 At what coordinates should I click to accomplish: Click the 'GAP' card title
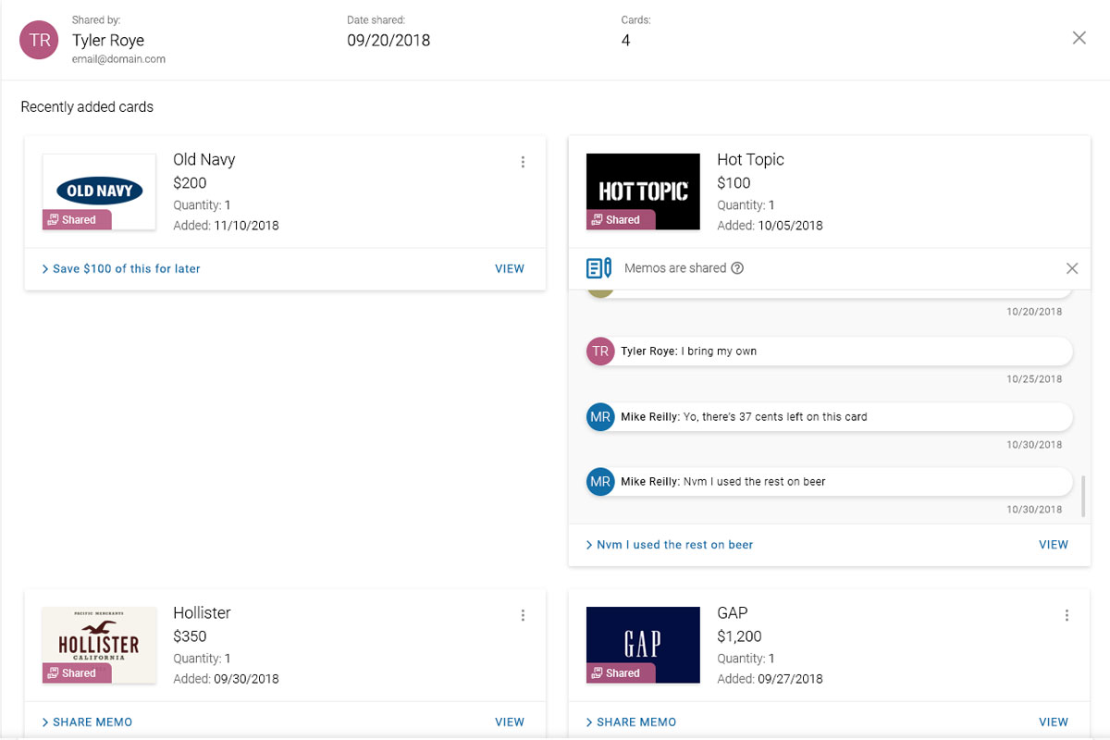[733, 612]
